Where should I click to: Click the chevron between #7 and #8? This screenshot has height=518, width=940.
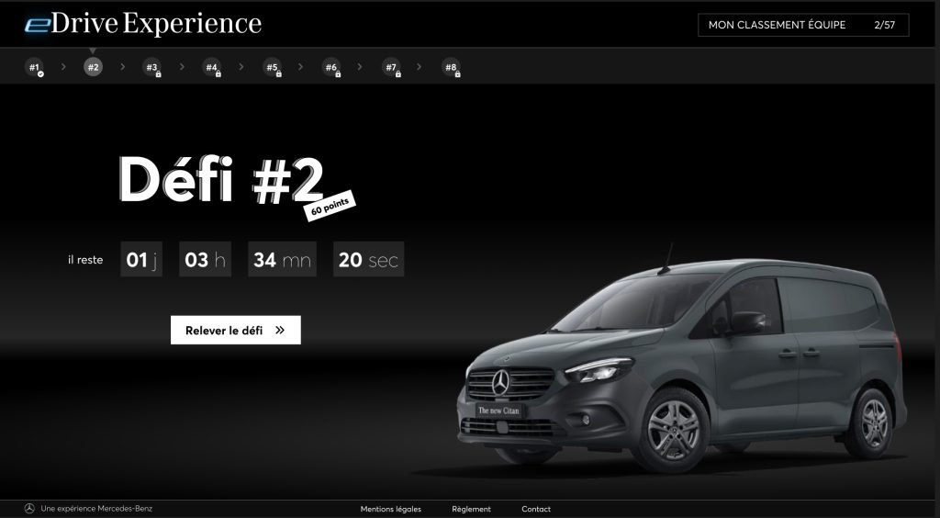pyautogui.click(x=420, y=66)
